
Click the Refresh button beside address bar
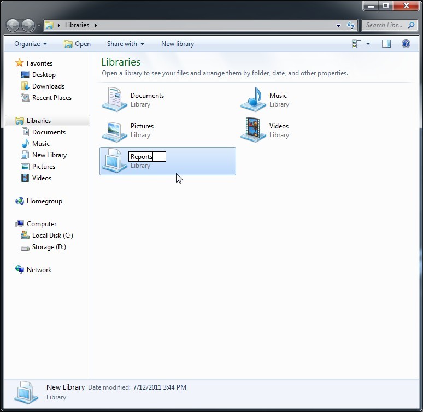[x=351, y=25]
